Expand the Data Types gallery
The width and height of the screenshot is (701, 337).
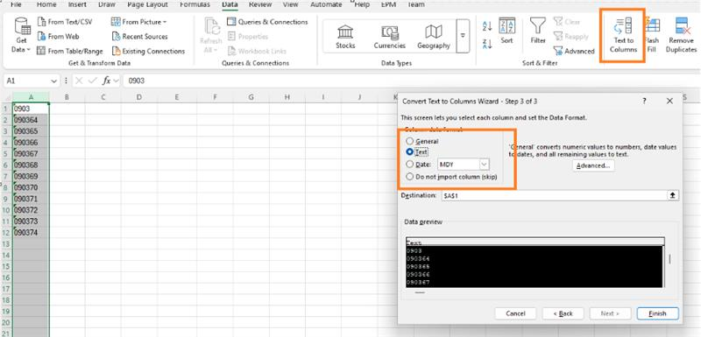coord(463,36)
